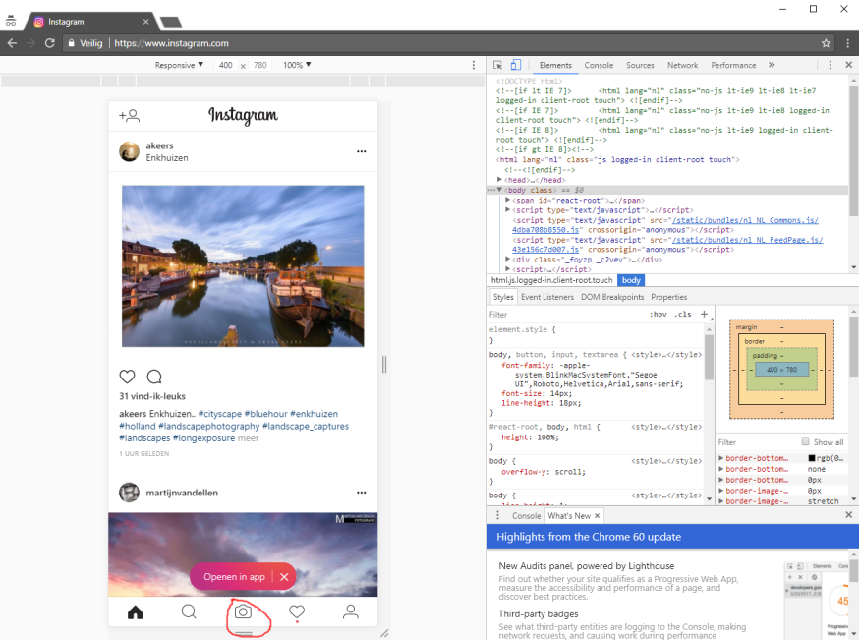Open the 100% zoom dropdown
Viewport: 859px width, 640px height.
tap(297, 65)
